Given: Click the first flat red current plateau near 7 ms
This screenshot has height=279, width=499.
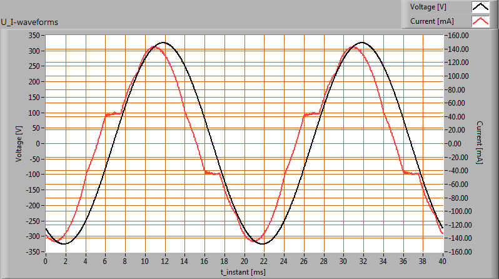Looking at the screenshot, I should click(113, 114).
